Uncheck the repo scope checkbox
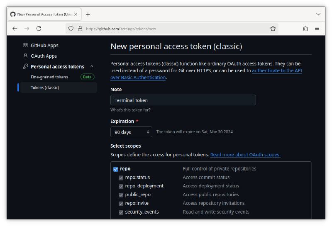This screenshot has width=332, height=226. [x=116, y=169]
